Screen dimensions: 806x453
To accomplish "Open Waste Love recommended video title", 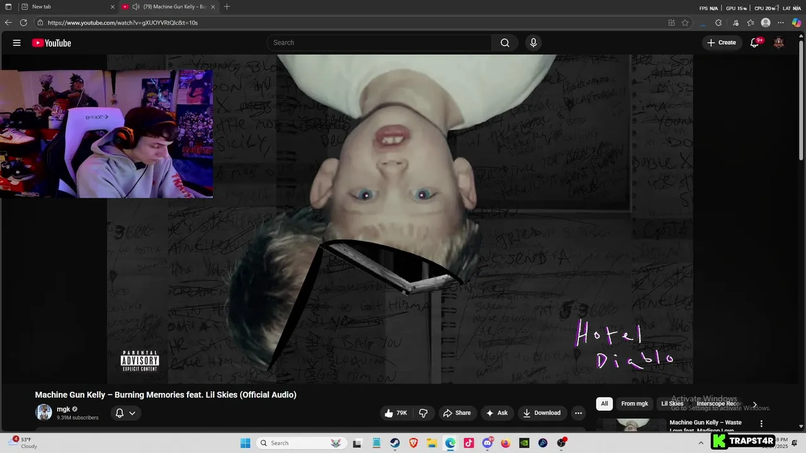I will tap(705, 426).
